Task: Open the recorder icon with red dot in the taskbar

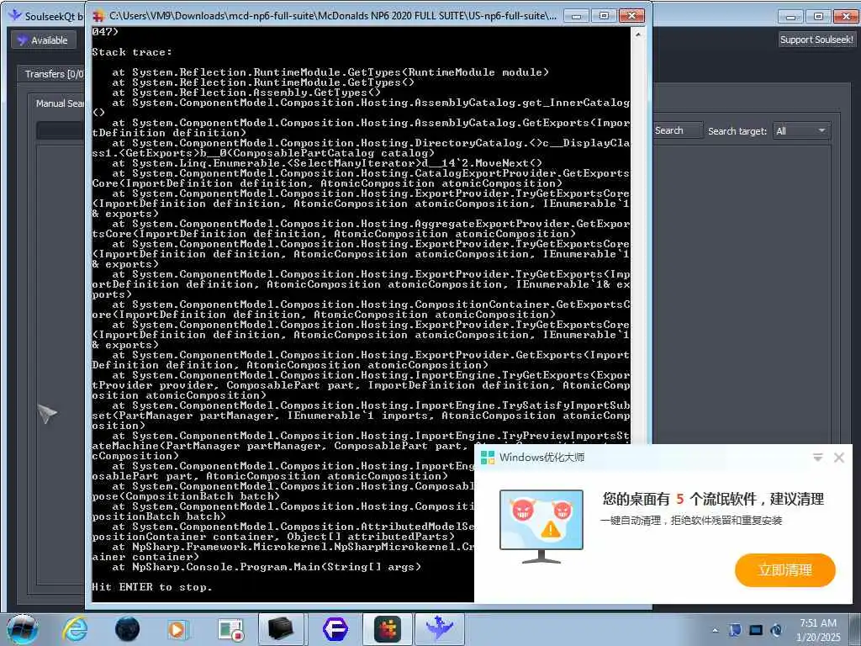Action: pos(230,629)
